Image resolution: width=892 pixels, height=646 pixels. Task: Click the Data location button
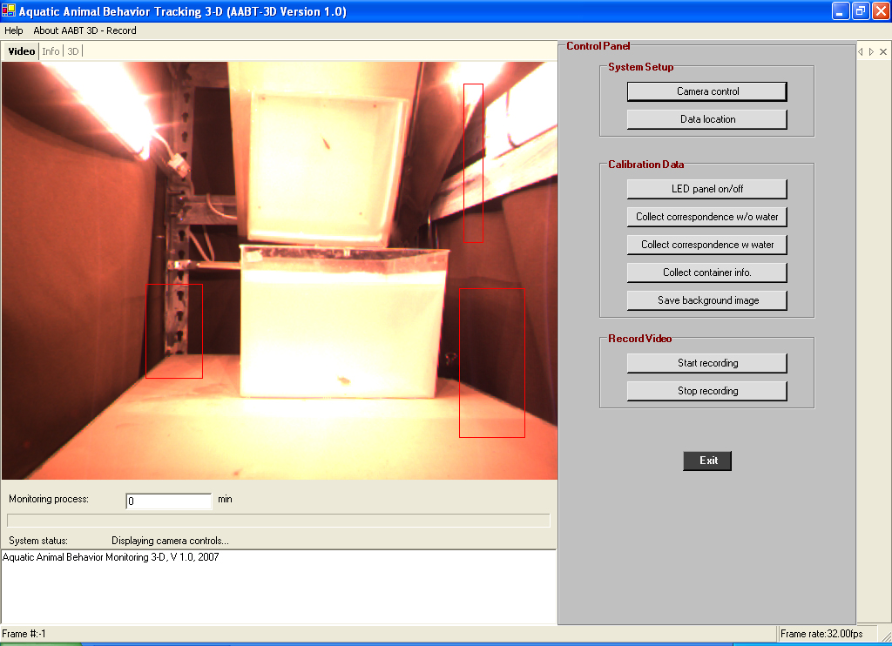pyautogui.click(x=707, y=119)
